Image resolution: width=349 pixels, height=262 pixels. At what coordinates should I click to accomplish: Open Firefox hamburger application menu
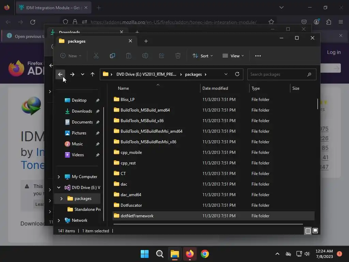coord(341,22)
